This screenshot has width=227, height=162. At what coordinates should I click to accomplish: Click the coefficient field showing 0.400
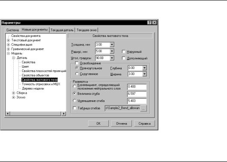(x=137, y=87)
